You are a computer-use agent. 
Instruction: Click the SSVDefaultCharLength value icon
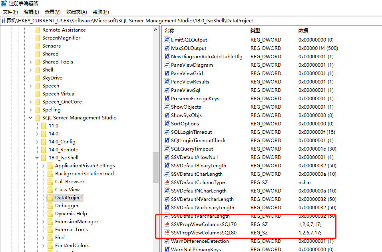tap(167, 174)
